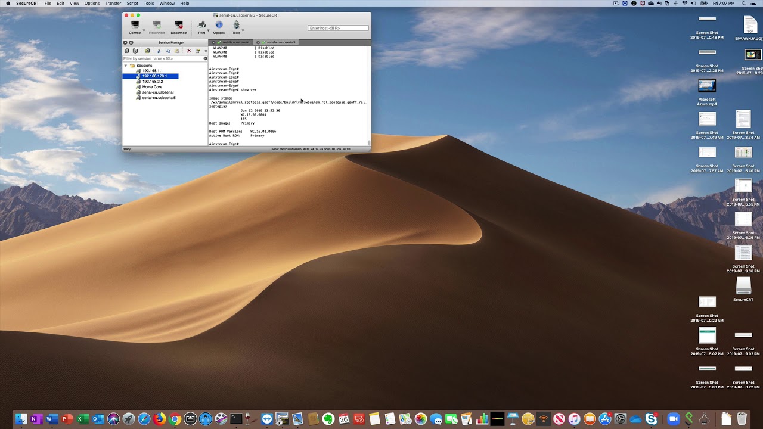Clear the session filter with X button
The height and width of the screenshot is (429, 763).
205,58
